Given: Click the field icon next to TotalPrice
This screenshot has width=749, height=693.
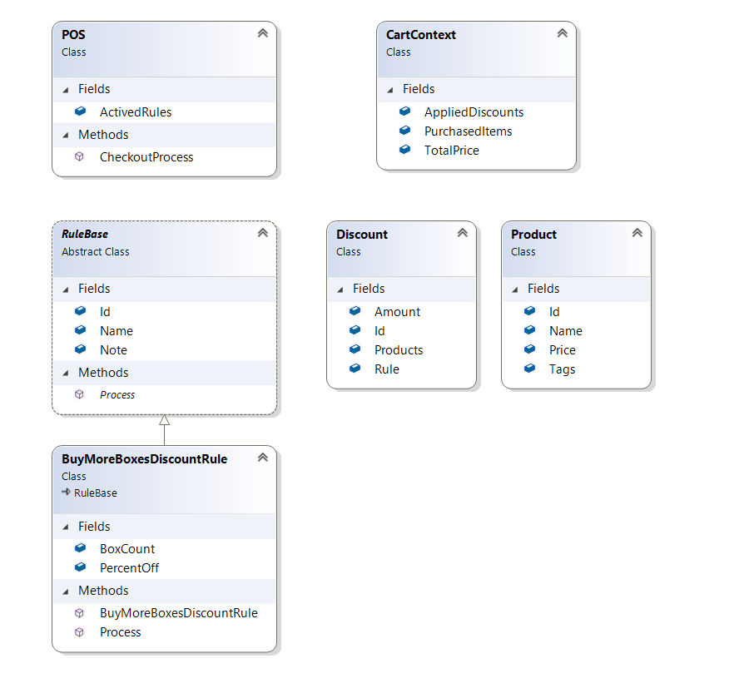Looking at the screenshot, I should point(404,150).
